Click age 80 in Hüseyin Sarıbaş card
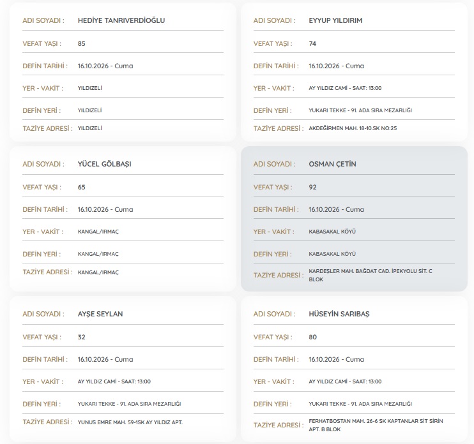The height and width of the screenshot is (444, 474). [x=312, y=337]
